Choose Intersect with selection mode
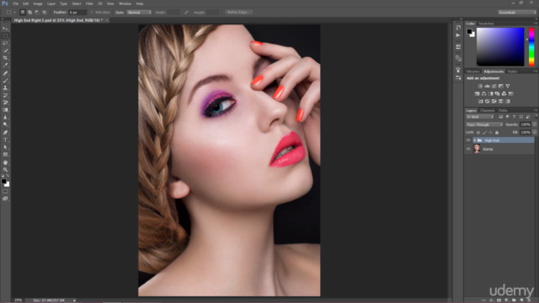539x303 pixels. [45, 12]
